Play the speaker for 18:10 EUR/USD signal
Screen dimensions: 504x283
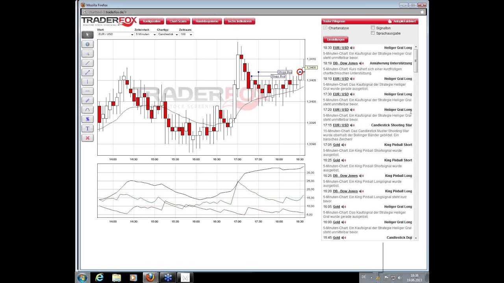click(x=352, y=79)
